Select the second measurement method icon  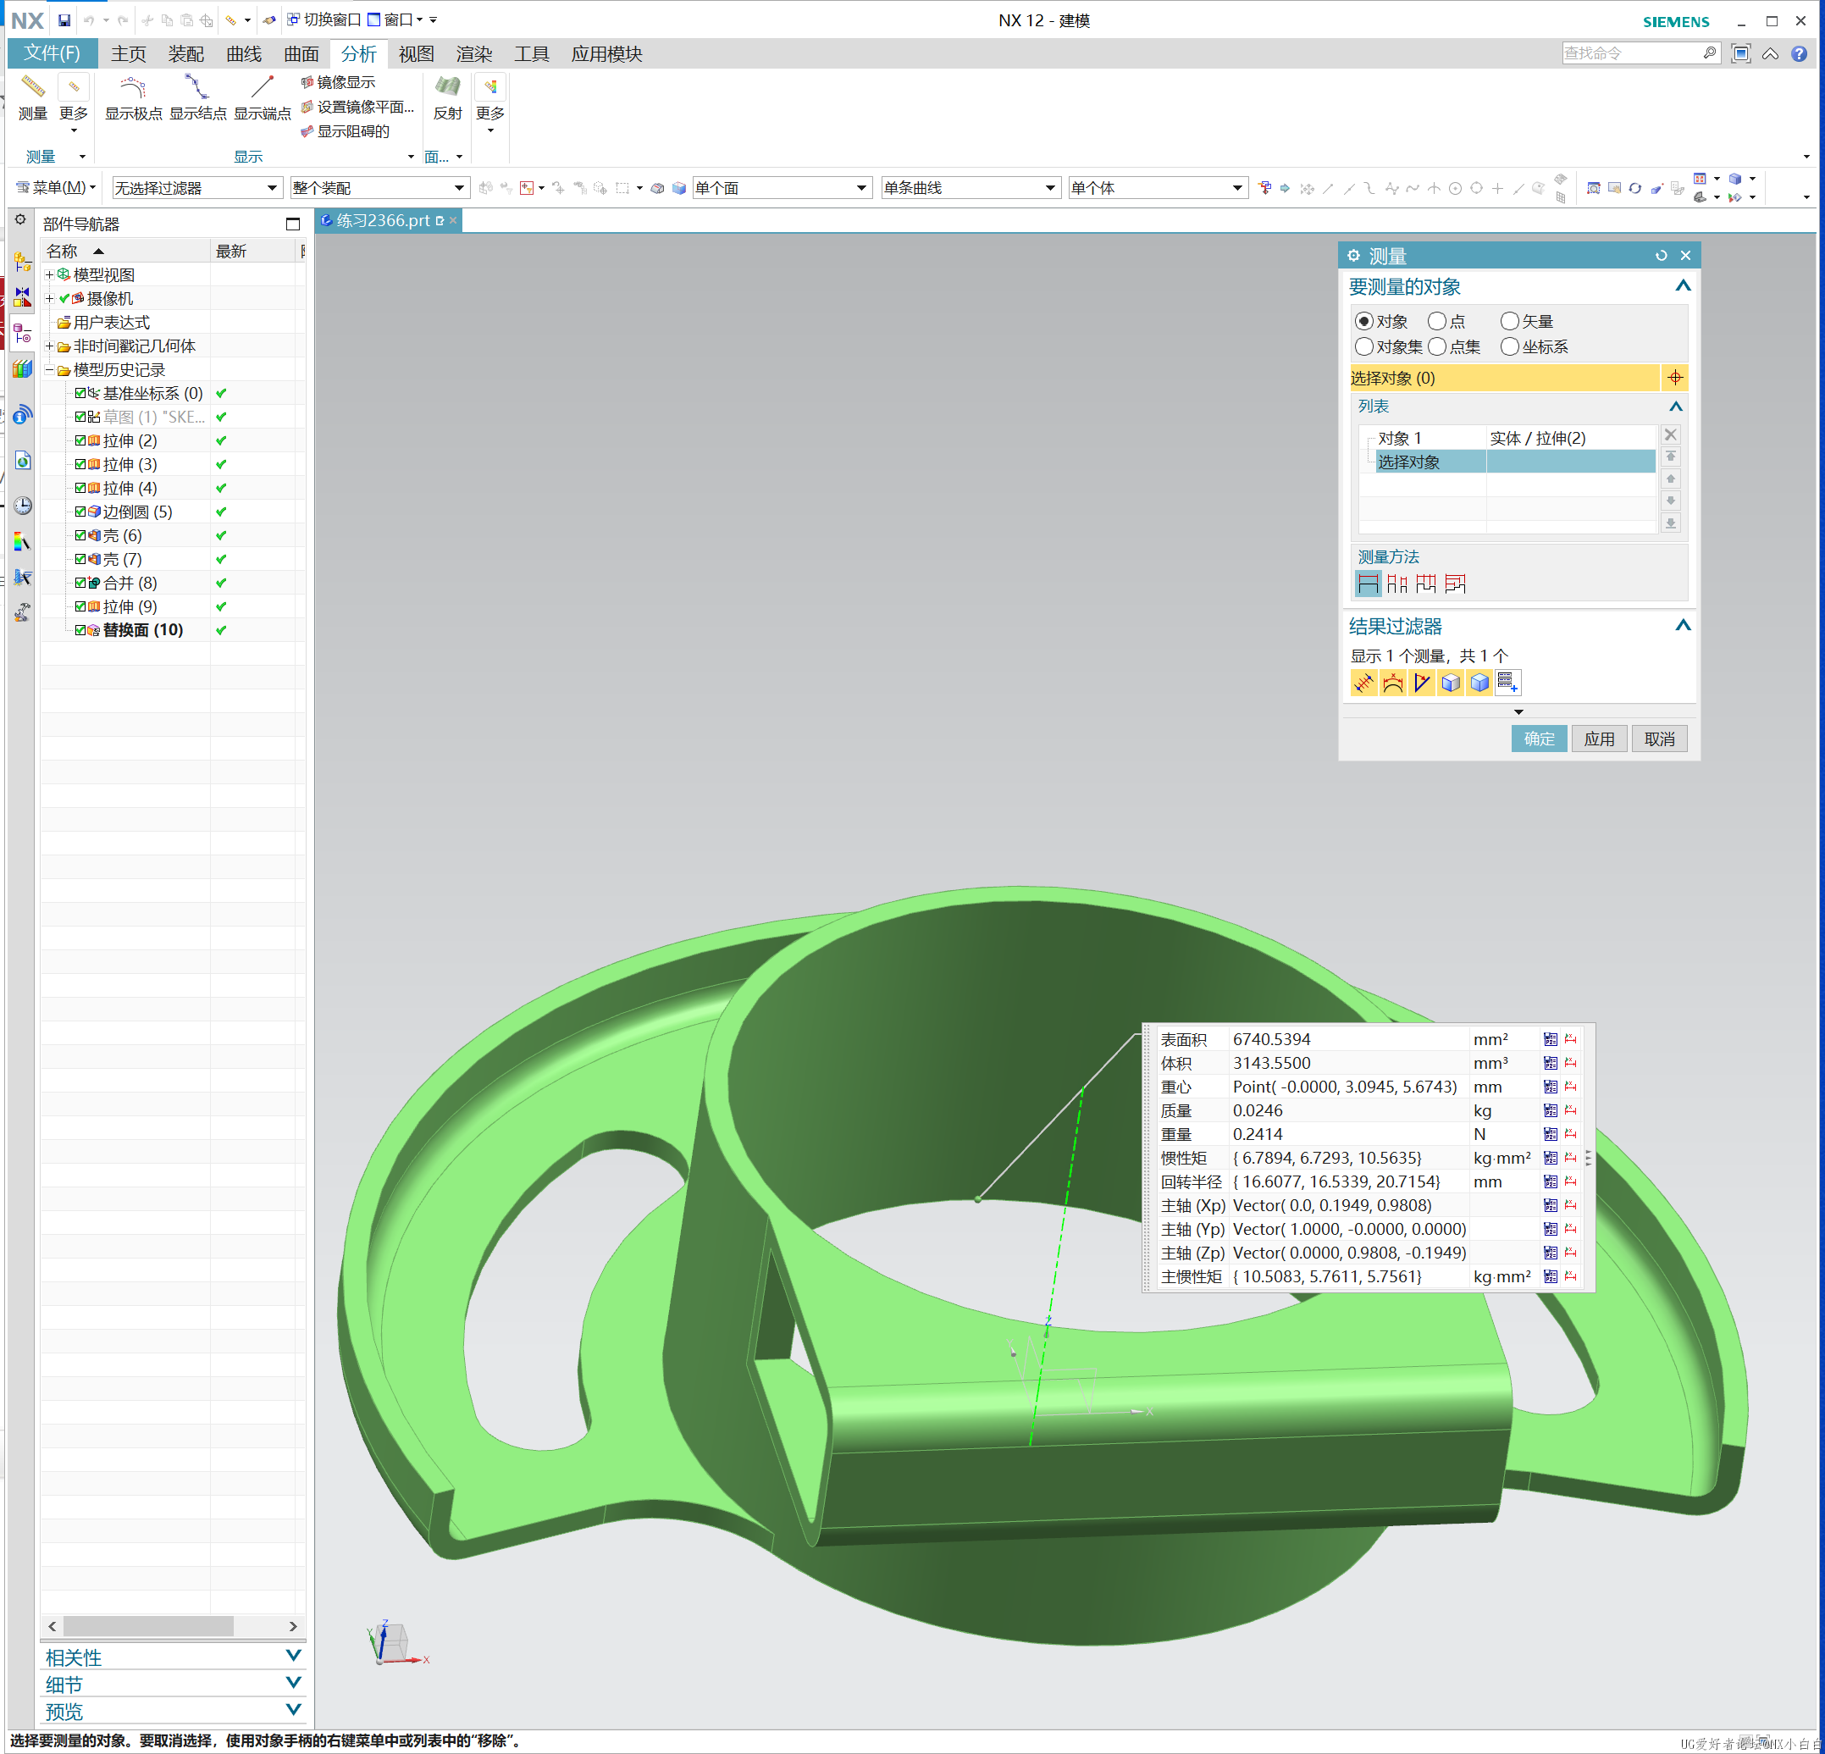click(x=1396, y=584)
